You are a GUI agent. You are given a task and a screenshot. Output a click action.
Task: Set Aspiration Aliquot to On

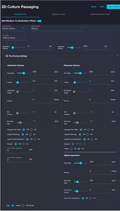23,144
